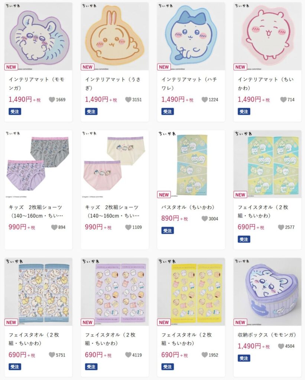This screenshot has height=380, width=305.
Task: Click heart icon with 5751 likes
Action: click(52, 355)
